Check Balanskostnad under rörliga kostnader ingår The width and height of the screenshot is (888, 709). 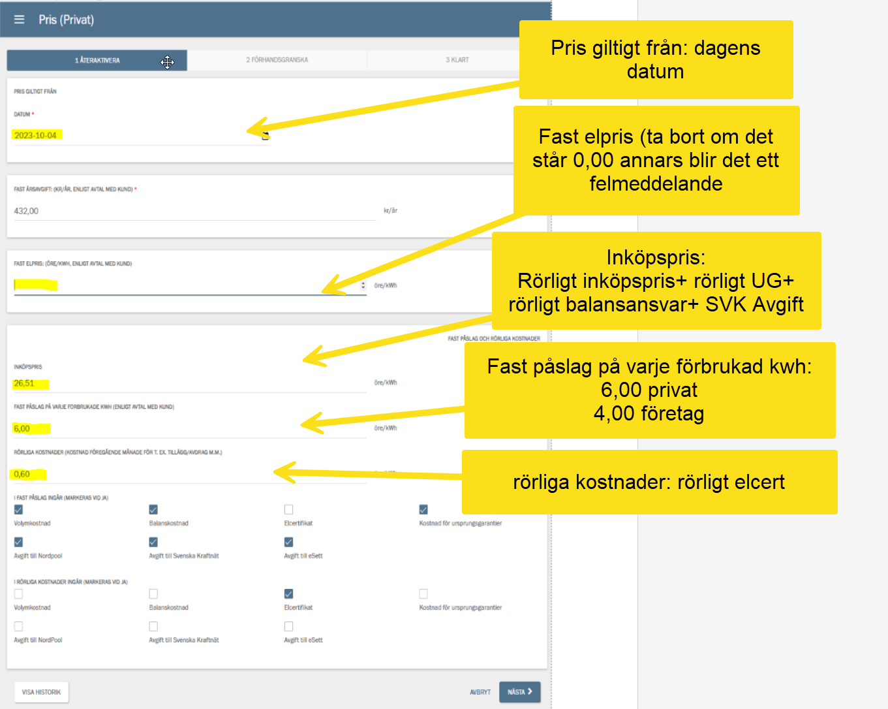[153, 594]
